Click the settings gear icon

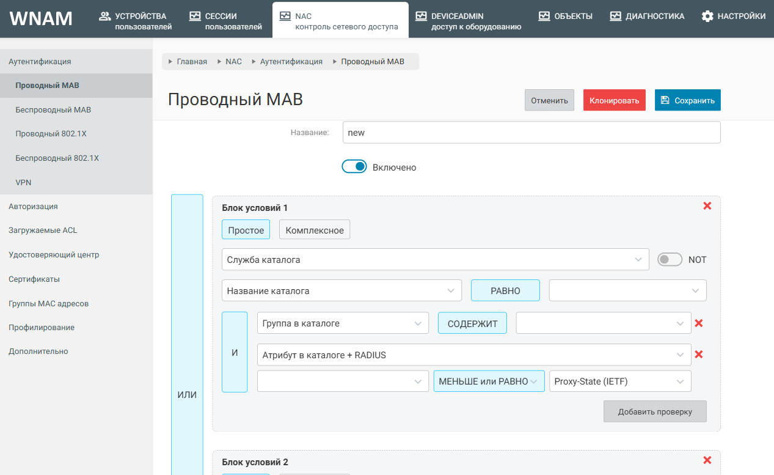pyautogui.click(x=707, y=17)
